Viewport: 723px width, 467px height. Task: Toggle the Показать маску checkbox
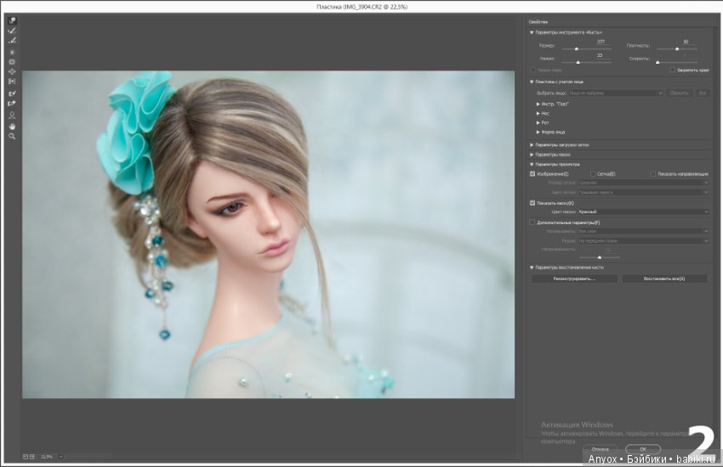click(532, 203)
